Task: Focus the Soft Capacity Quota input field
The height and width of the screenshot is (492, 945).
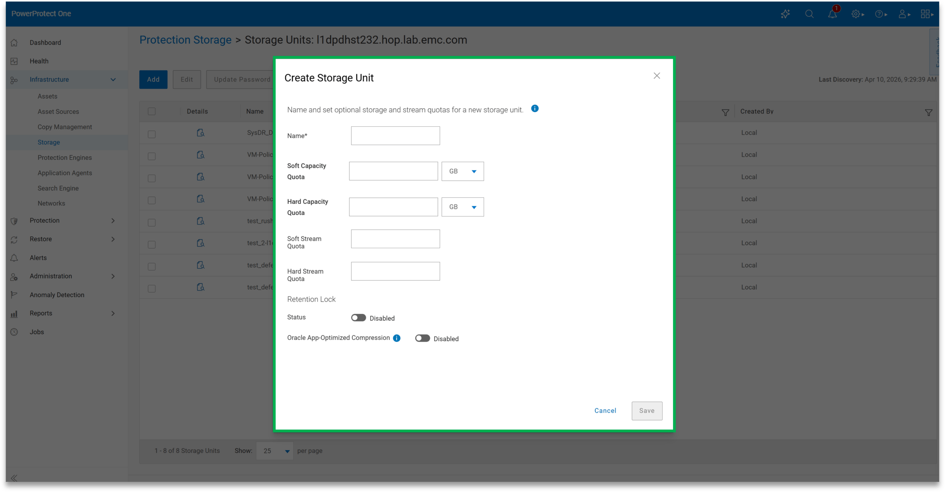Action: 393,171
